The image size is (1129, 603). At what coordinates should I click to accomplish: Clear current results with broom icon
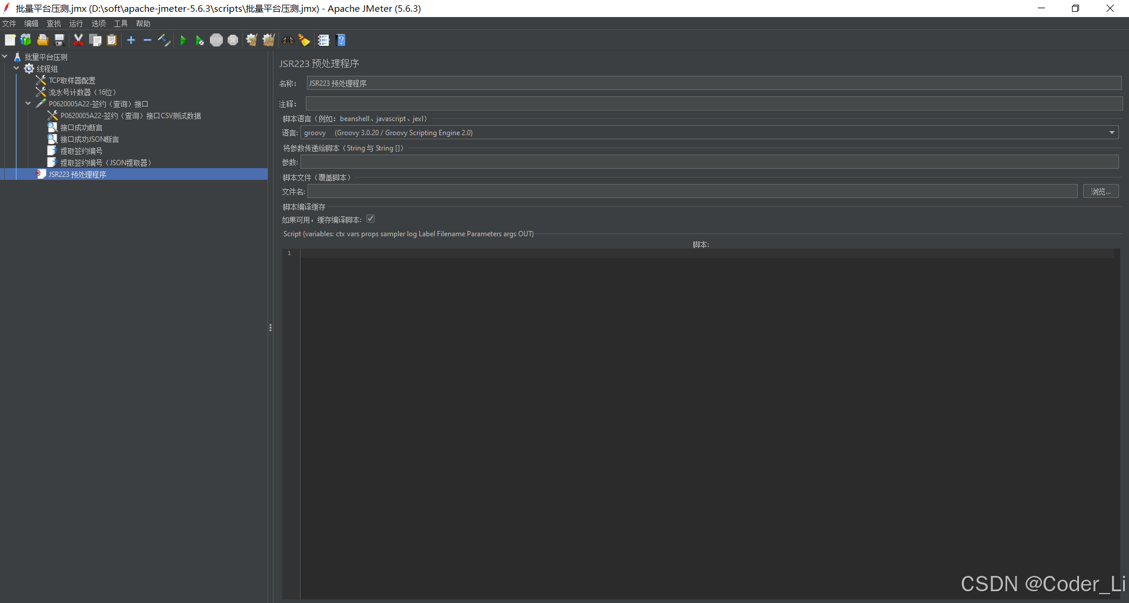(252, 40)
